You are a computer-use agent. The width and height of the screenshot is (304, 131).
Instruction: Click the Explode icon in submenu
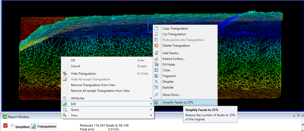coord(157,87)
